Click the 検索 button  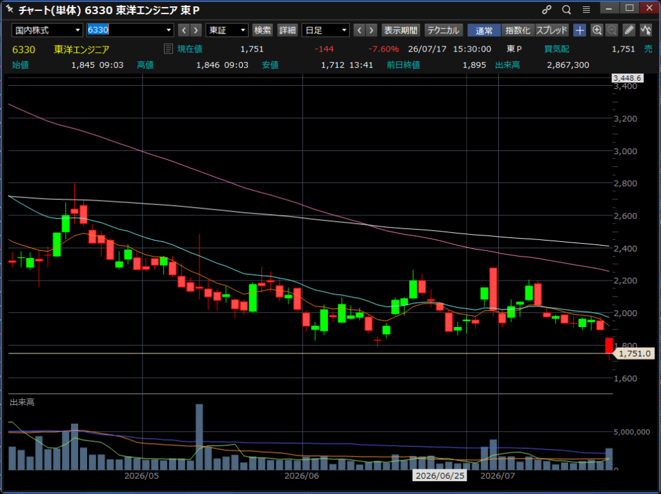[263, 30]
